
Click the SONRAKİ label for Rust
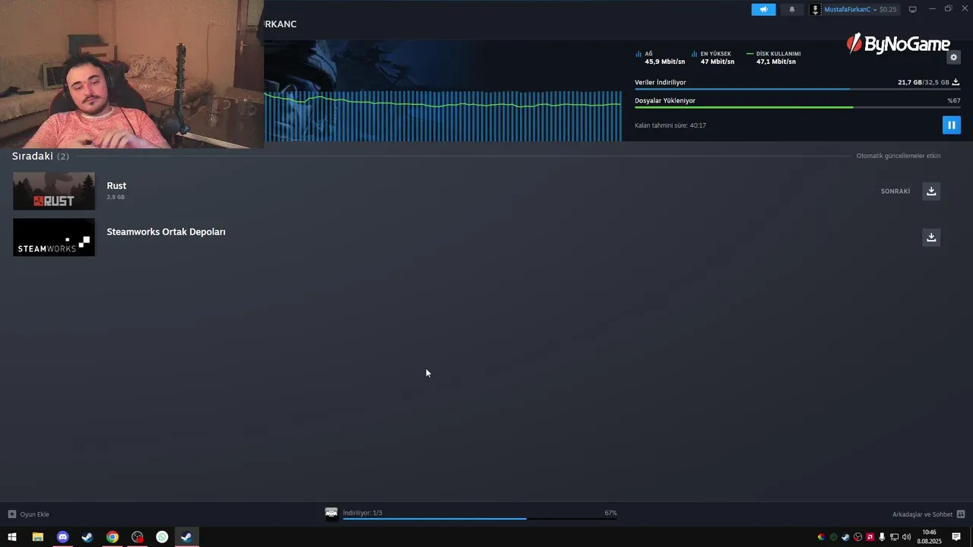click(895, 191)
